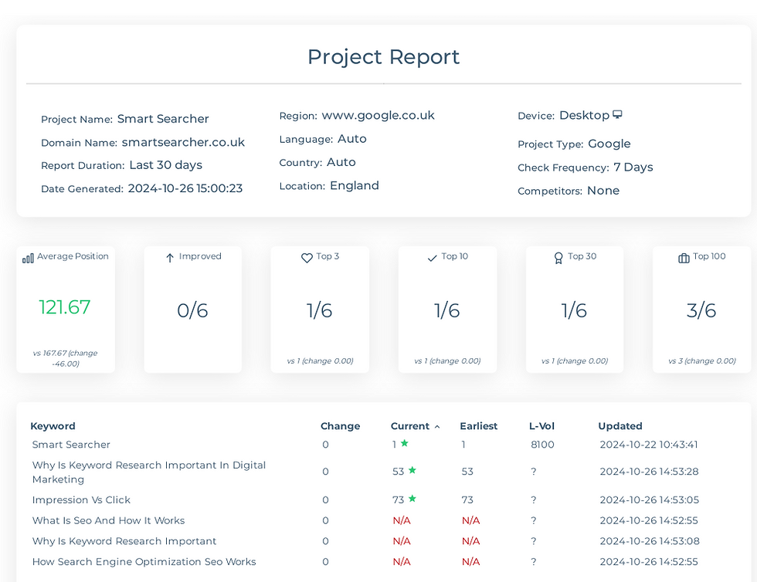
Task: Click sort arrow beside Current header
Action: point(437,427)
